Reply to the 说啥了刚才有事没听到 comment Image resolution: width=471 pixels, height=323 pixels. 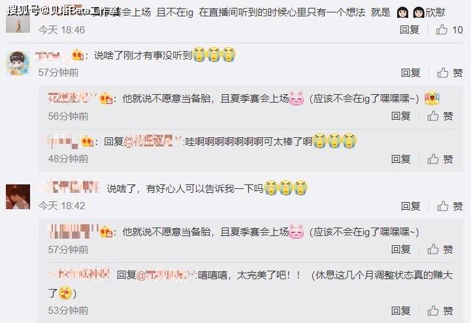(x=410, y=73)
